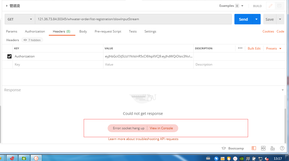Open help using the question mark icon
The image size is (289, 161).
pos(282,148)
